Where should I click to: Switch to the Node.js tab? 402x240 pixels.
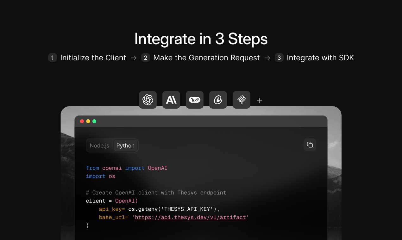(99, 145)
